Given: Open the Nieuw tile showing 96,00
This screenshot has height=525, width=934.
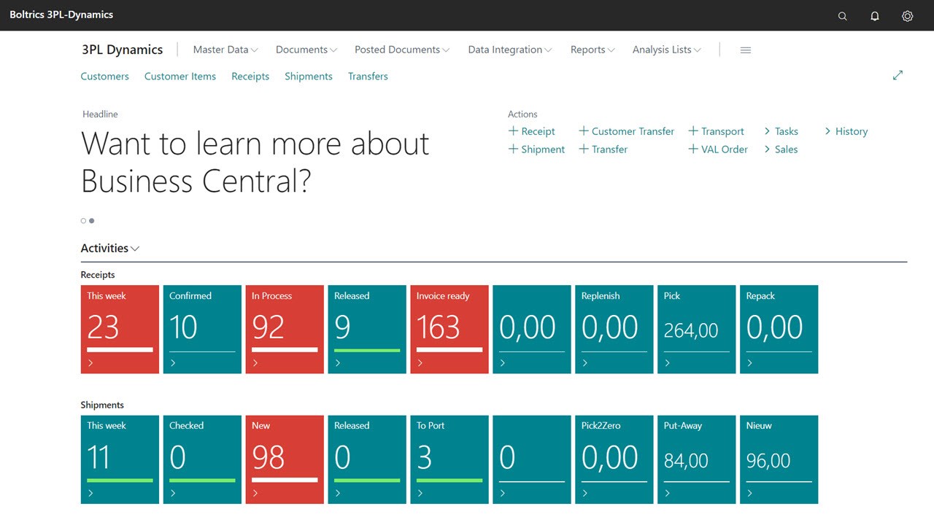Looking at the screenshot, I should (x=779, y=459).
